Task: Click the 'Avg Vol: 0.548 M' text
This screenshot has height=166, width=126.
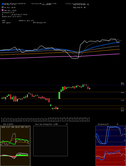Action: tap(81, 5)
